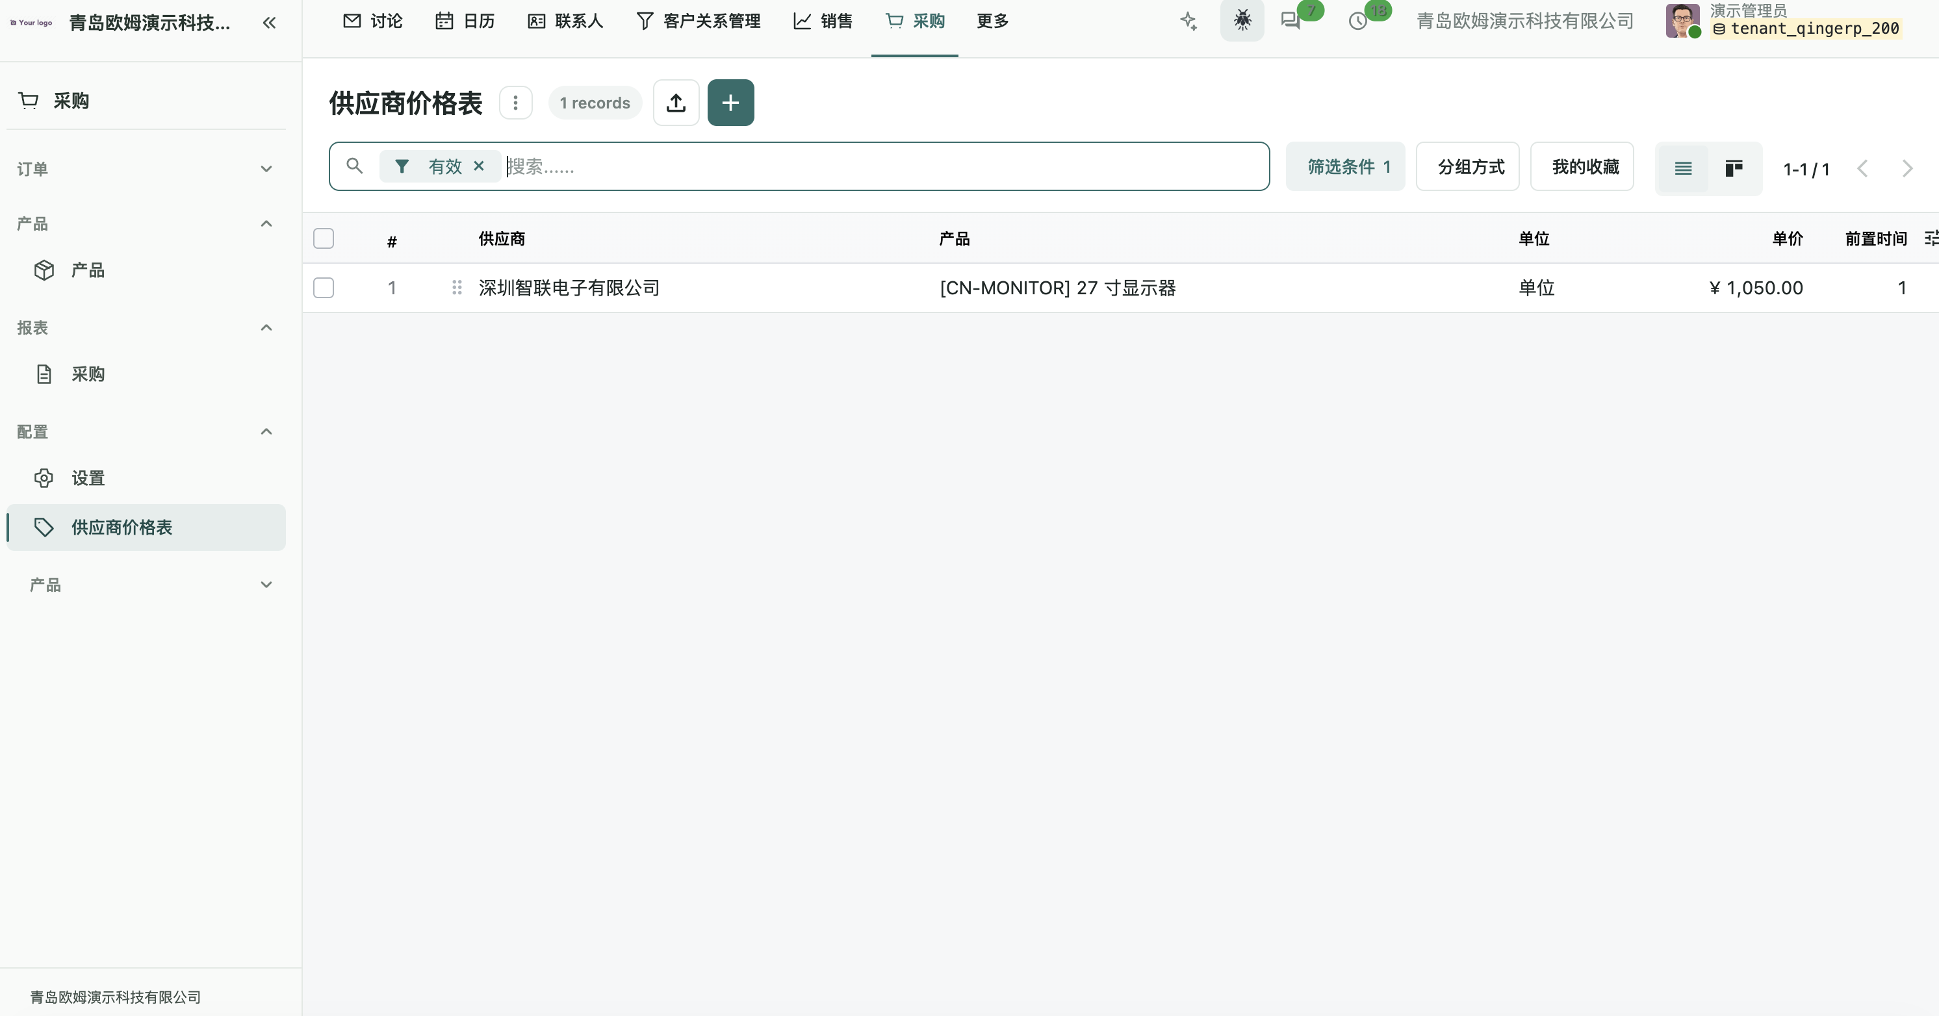Collapse the 配置 sidebar section
The width and height of the screenshot is (1939, 1016).
click(x=146, y=431)
